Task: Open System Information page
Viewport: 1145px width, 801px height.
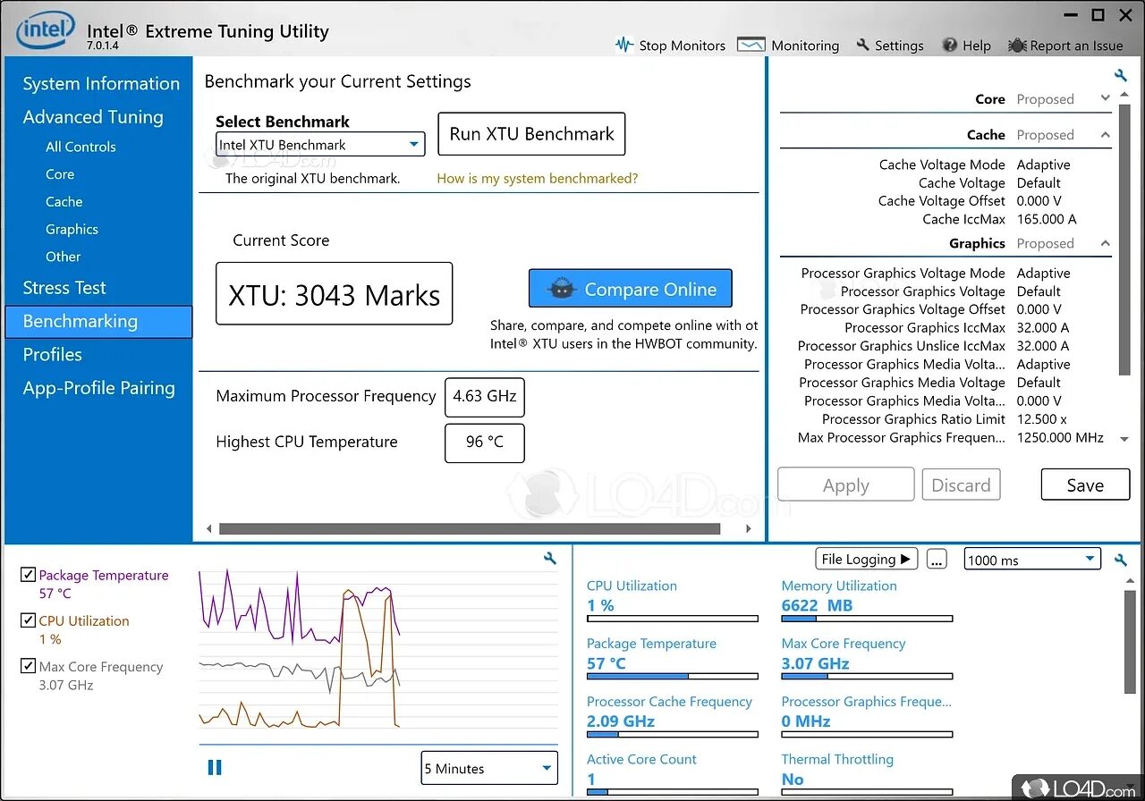Action: click(101, 83)
